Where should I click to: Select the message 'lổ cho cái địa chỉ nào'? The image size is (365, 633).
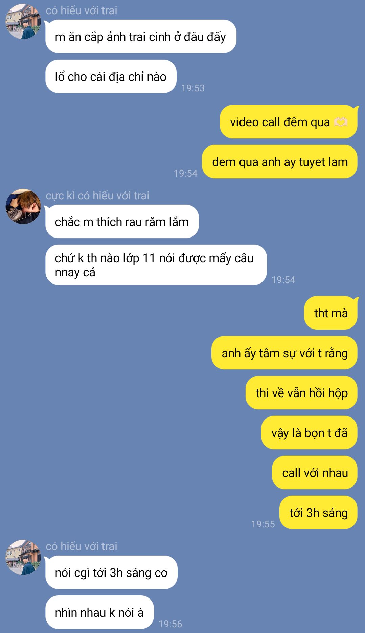coord(111,76)
